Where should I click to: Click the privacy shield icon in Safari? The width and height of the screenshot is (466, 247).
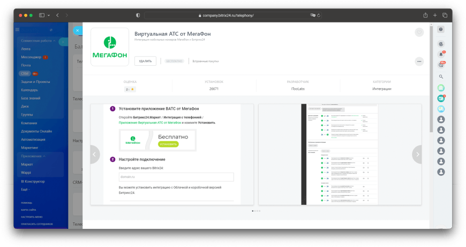tap(138, 15)
